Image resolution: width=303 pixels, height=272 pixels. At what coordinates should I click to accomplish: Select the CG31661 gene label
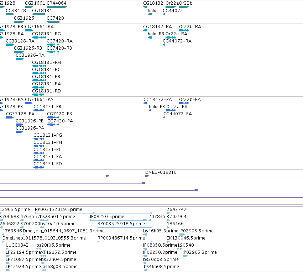[x=35, y=3]
